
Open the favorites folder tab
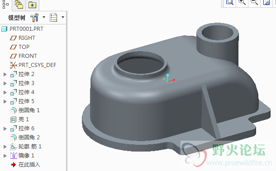[33, 5]
